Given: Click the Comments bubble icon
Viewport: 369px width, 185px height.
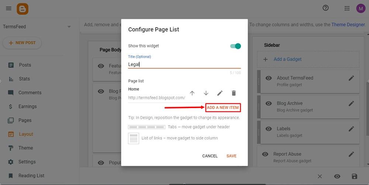Looking at the screenshot, I should (11, 93).
